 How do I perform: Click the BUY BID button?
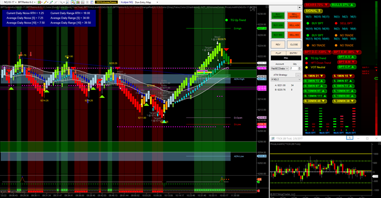point(278,35)
